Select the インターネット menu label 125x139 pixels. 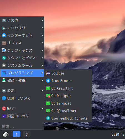pyautogui.click(x=20, y=35)
